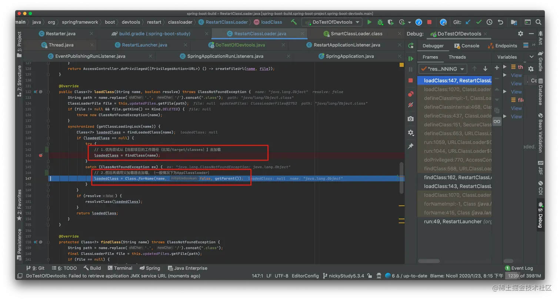Click the Git Rollback undo arrow

[500, 22]
